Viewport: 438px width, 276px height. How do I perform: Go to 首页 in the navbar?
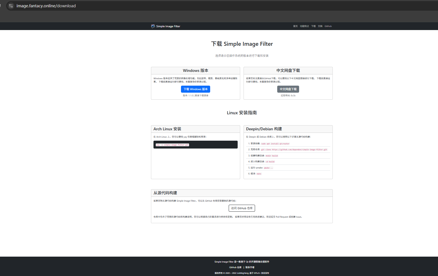pyautogui.click(x=295, y=26)
